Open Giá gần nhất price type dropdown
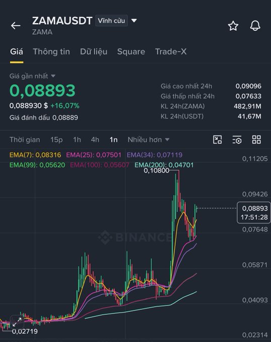Screen dimensions: 271x342 pyautogui.click(x=32, y=76)
